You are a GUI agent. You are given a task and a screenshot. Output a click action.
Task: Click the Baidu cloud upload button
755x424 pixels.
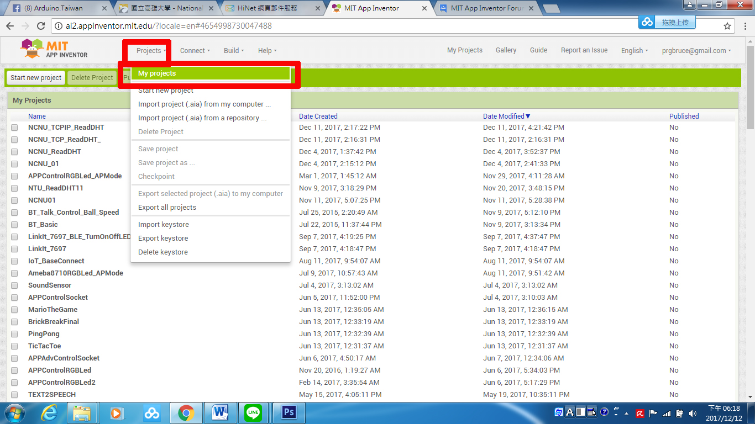point(667,22)
